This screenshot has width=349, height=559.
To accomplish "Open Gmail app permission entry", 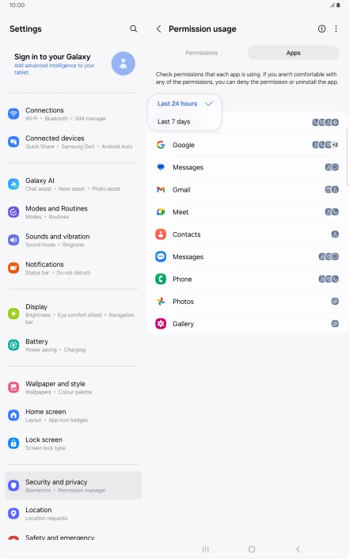I will 247,190.
